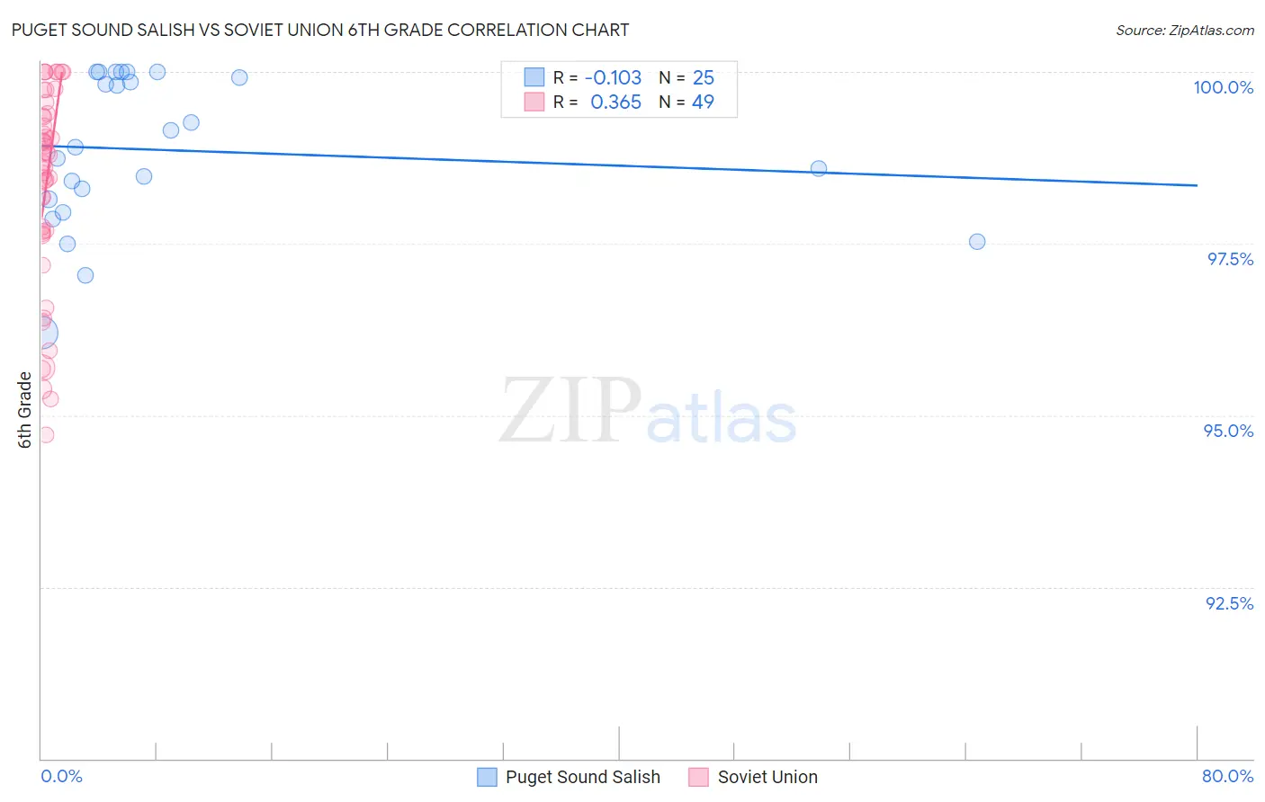This screenshot has height=802, width=1265.
Task: Click the 6th Grade axis title
Action: point(24,410)
